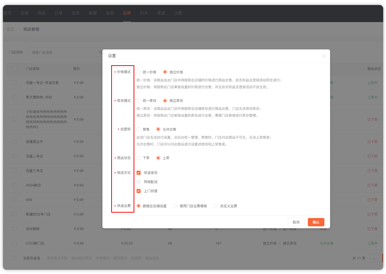Open the 财务 menu in top bar
Image resolution: width=386 pixels, height=274 pixels.
[x=144, y=13]
